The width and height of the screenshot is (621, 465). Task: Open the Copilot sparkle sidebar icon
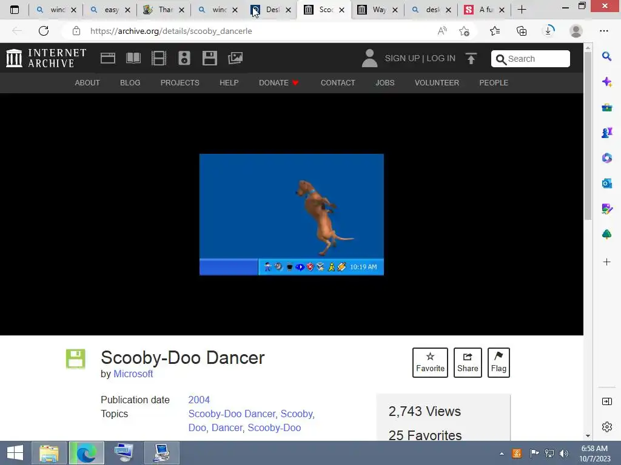click(606, 82)
